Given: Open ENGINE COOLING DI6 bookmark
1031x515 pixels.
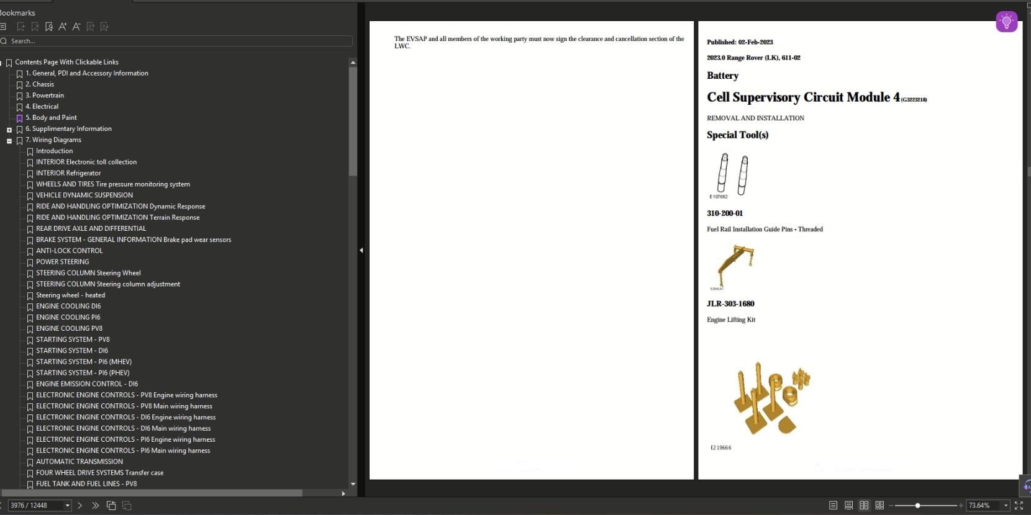Looking at the screenshot, I should pos(68,307).
